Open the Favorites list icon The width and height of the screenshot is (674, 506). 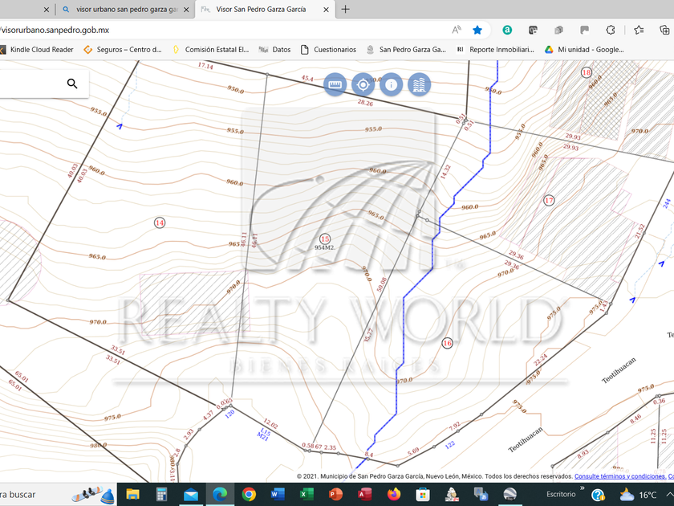[x=639, y=30]
